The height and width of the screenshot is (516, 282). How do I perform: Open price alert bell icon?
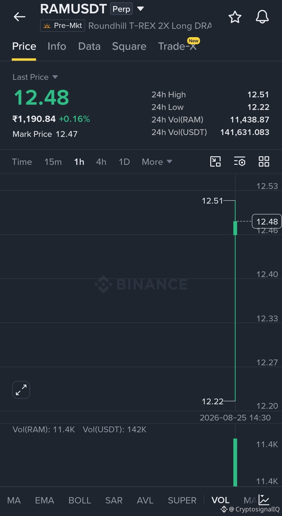[x=262, y=17]
